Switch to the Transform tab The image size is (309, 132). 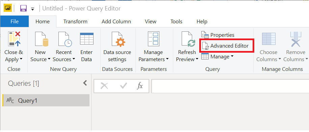click(x=75, y=22)
